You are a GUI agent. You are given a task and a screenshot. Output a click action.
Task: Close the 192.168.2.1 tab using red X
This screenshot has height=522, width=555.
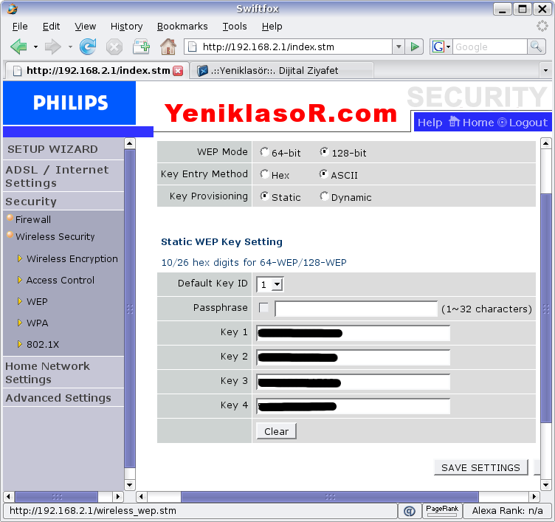178,71
